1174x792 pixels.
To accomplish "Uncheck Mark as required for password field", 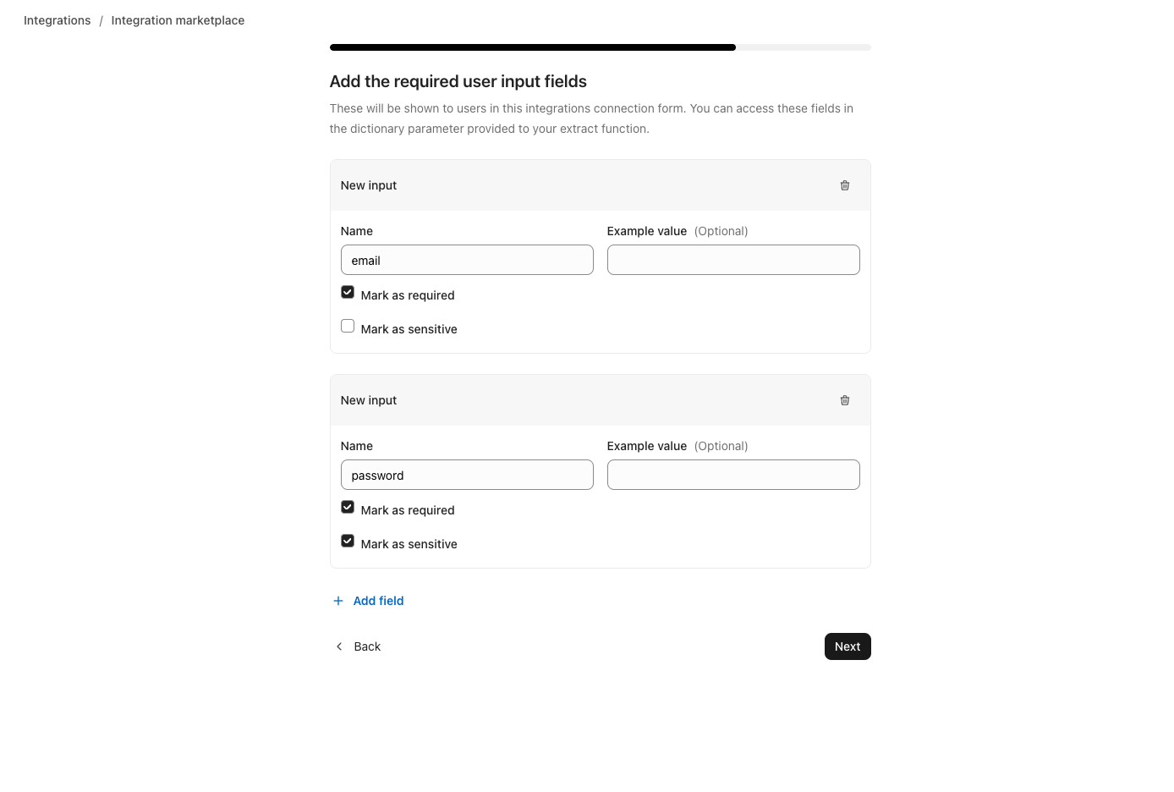I will tap(348, 508).
